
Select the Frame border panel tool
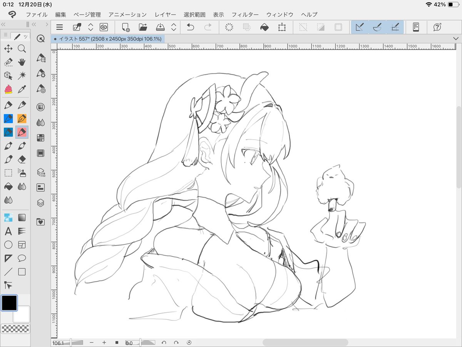click(x=22, y=245)
